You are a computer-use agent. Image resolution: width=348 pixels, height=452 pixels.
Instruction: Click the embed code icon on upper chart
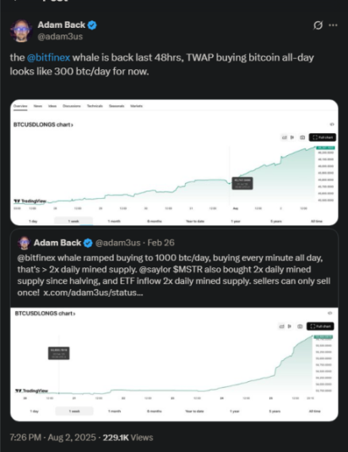click(332, 125)
